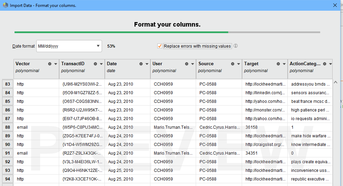Image resolution: width=343 pixels, height=186 pixels.
Task: Click 'republic executive ...' action cell
Action: point(310,179)
